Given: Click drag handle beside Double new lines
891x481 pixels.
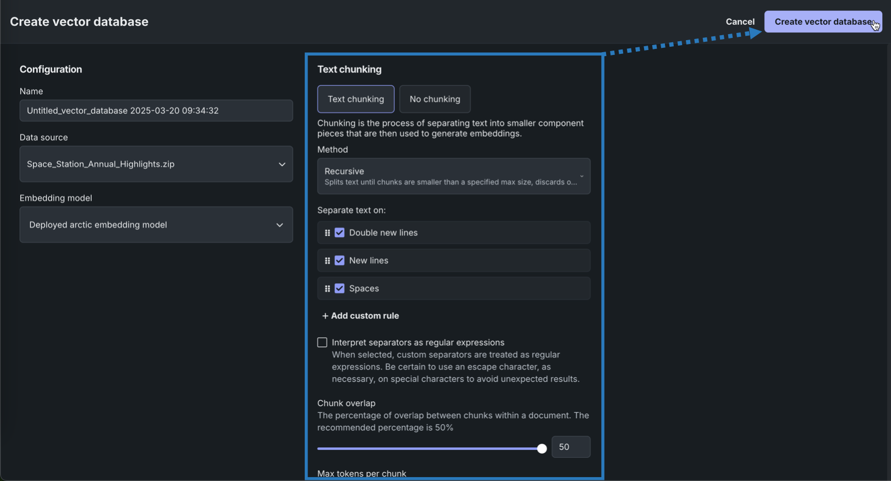Looking at the screenshot, I should (327, 233).
